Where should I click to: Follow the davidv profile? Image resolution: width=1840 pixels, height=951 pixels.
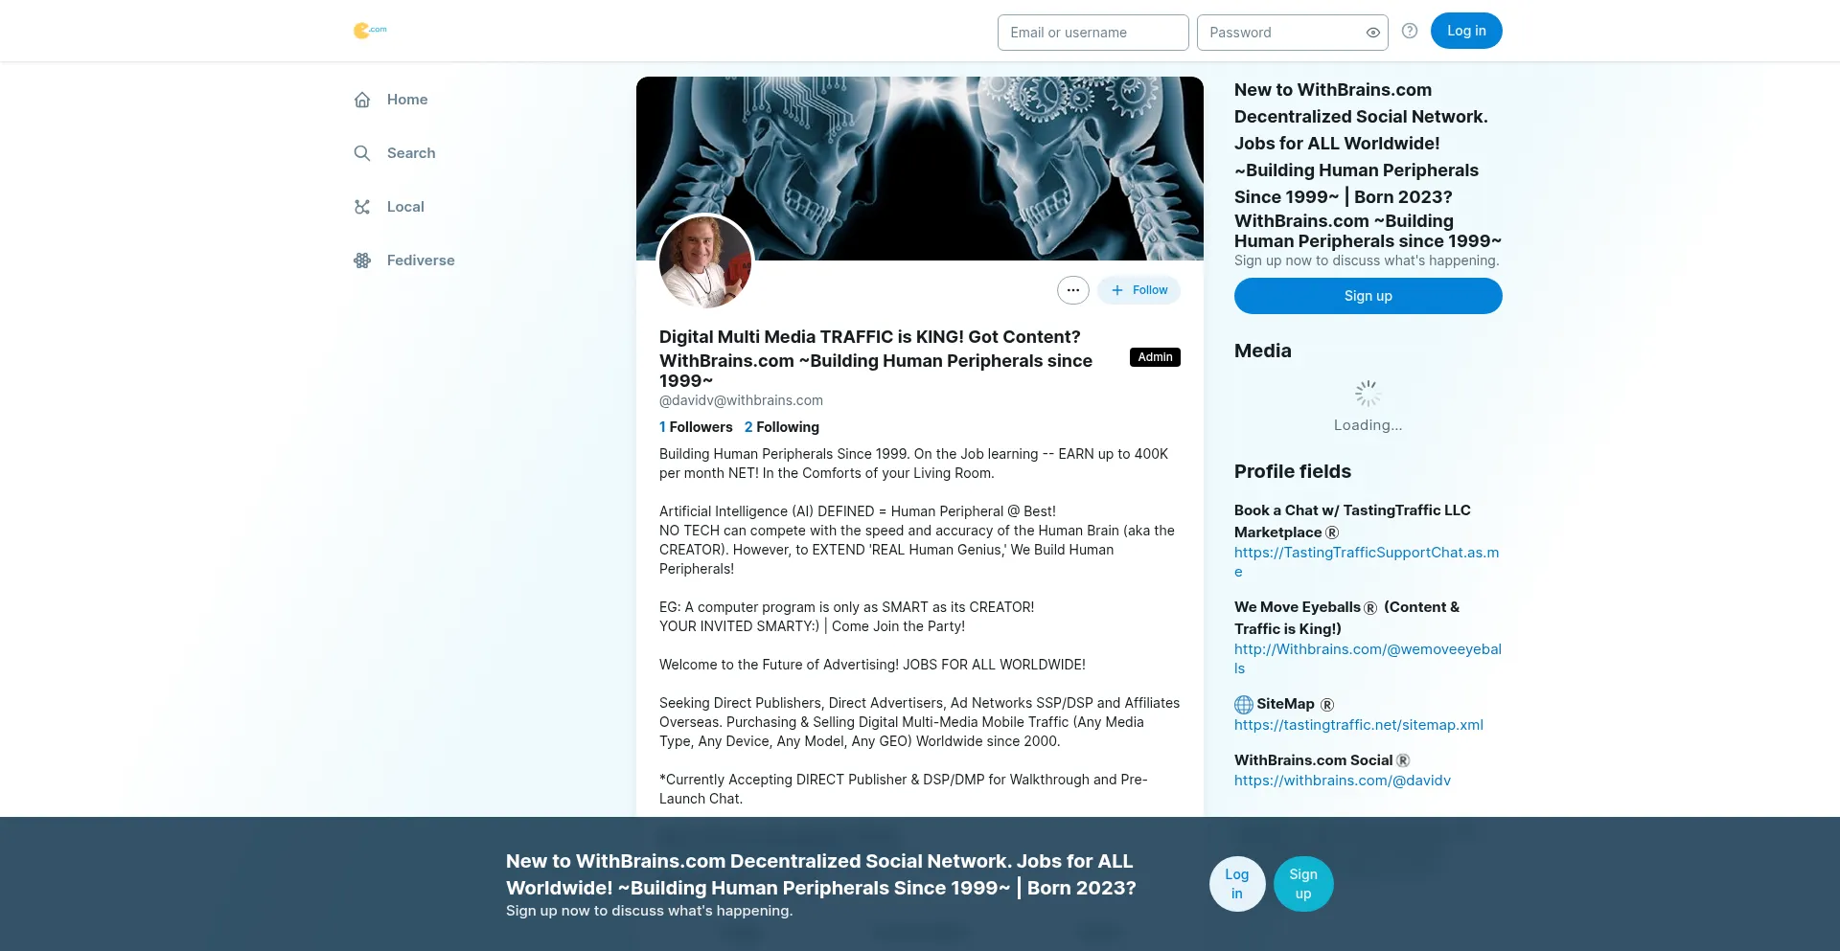1139,290
